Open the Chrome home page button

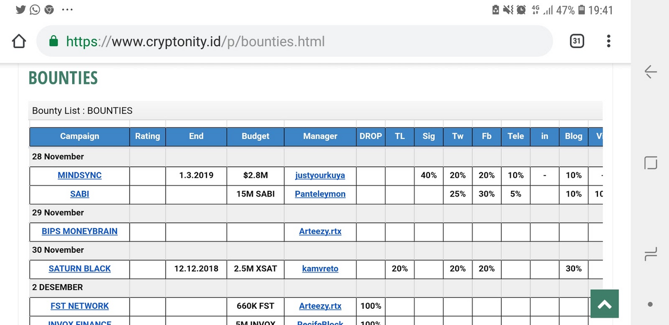pos(19,41)
